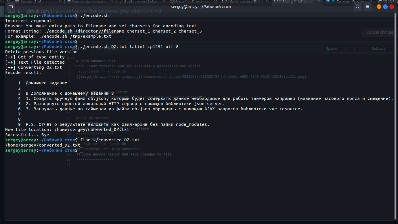Switch to the 'HowTo: Check and' browser tab
398x224 pixels.
194,2
